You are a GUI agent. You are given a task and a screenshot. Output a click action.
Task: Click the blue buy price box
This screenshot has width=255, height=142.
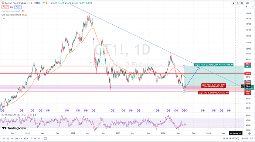coord(18,7)
